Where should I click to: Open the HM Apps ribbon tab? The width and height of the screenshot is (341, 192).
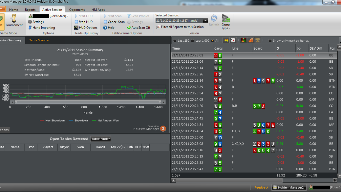coord(98,10)
